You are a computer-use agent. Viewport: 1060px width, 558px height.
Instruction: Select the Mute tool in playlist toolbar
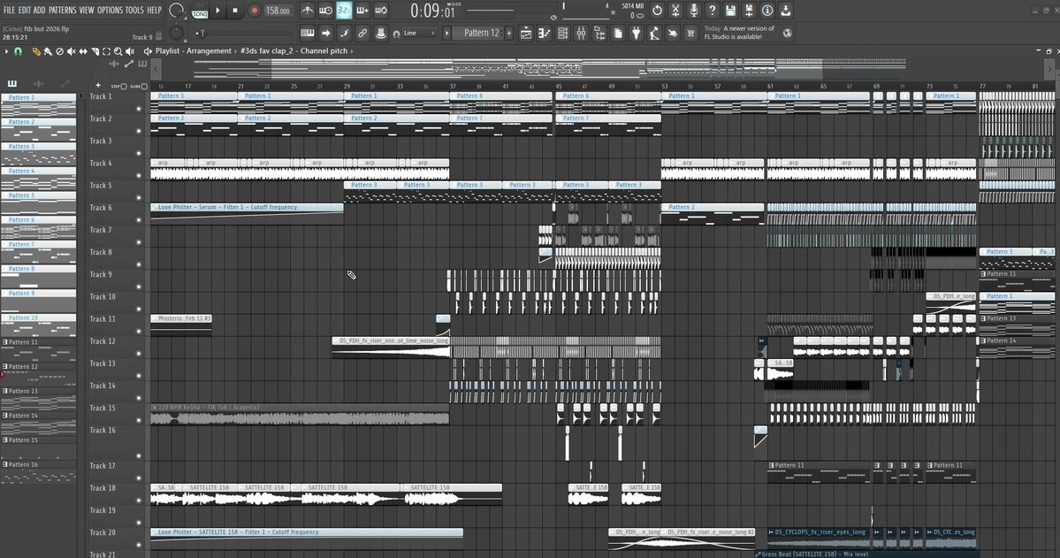pos(71,51)
